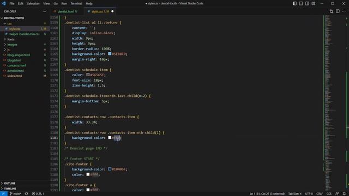
Task: Click Ln 1181 Col 27 cursor position
Action: pos(267,194)
